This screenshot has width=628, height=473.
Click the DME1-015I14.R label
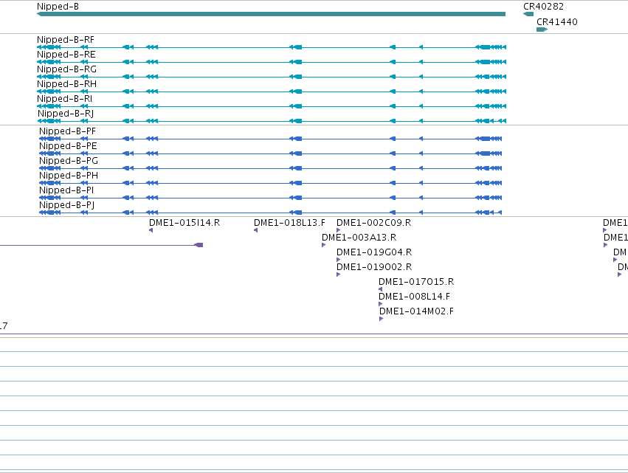coord(184,223)
